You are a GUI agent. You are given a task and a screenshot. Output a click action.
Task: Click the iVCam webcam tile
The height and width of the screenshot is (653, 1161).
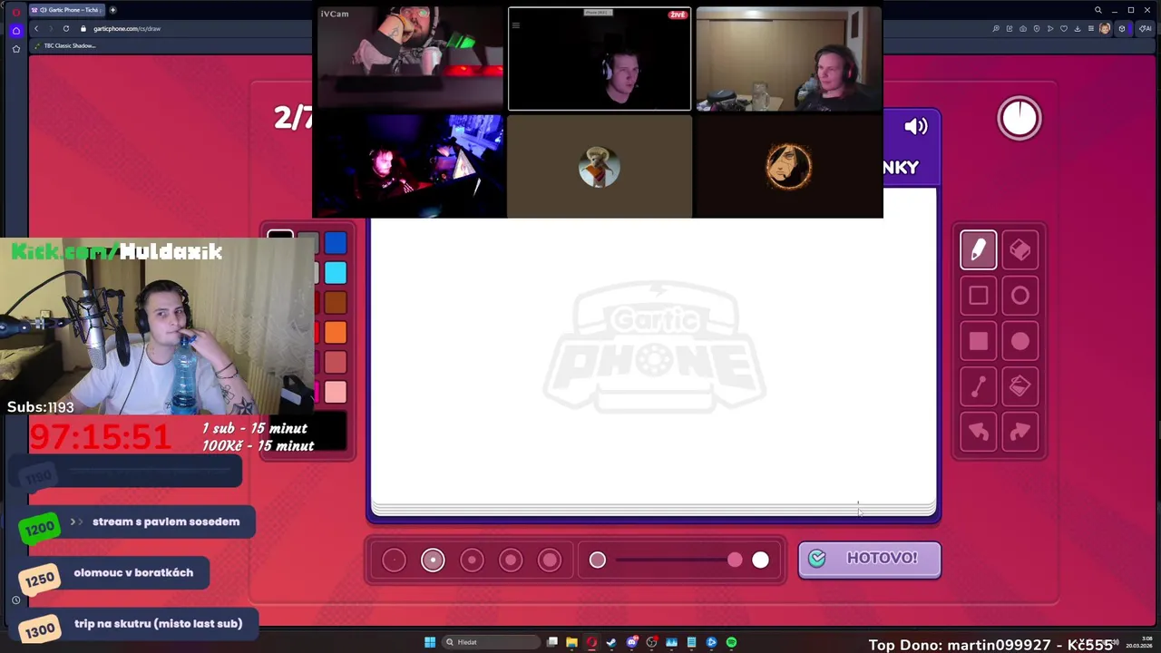[x=408, y=59]
